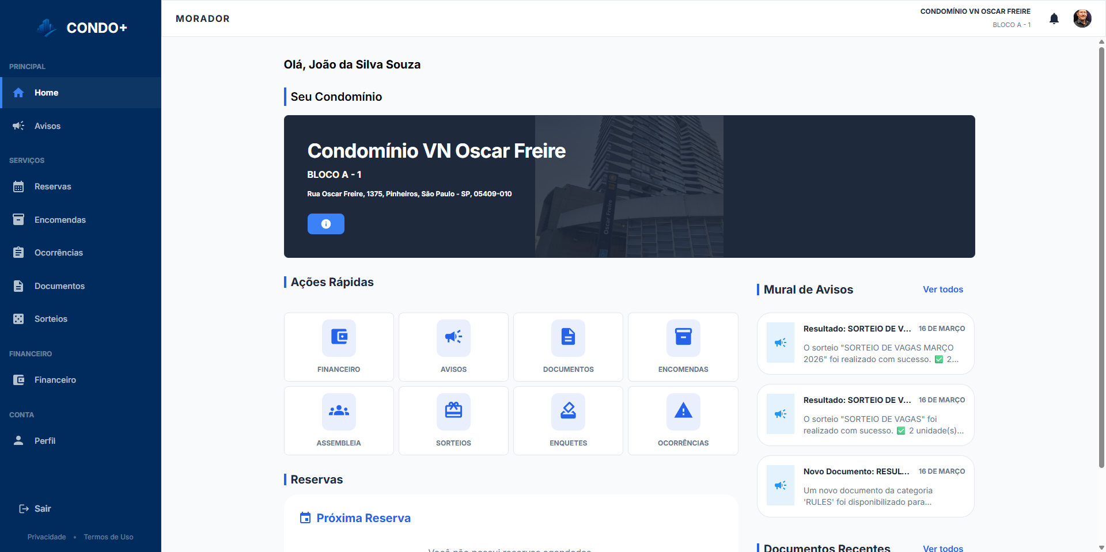Go to Reservas in the sidebar

pos(52,186)
